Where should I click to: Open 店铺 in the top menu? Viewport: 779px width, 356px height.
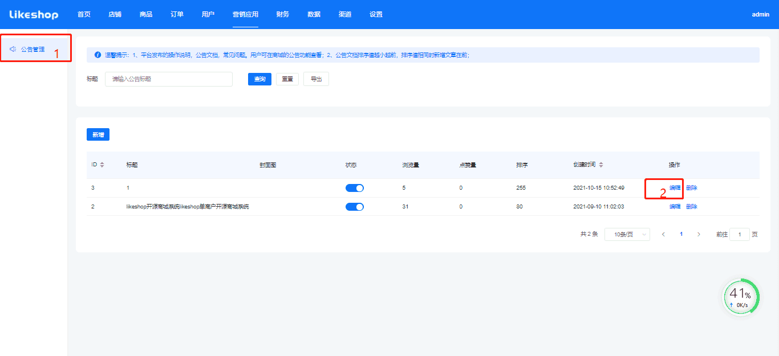(x=115, y=14)
